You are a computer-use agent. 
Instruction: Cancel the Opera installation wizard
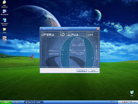click(93, 71)
